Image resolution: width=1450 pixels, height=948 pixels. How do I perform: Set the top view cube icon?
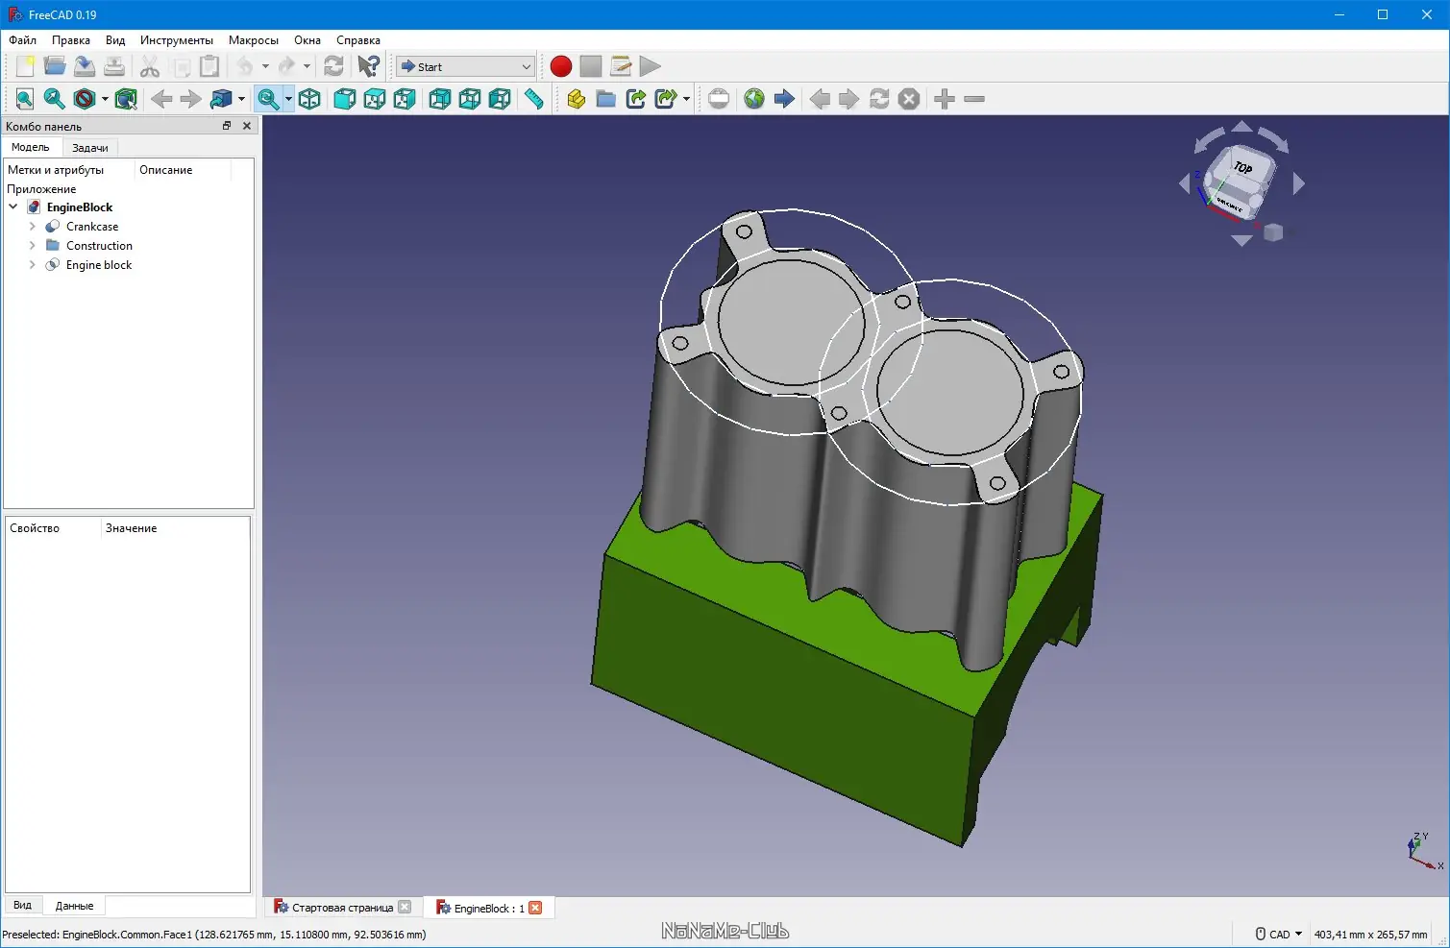click(x=375, y=99)
